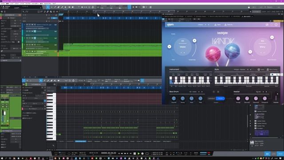This screenshot has height=160, width=284.
Task: Select the Mute tool in the top toolbar
Action: pos(66,7)
